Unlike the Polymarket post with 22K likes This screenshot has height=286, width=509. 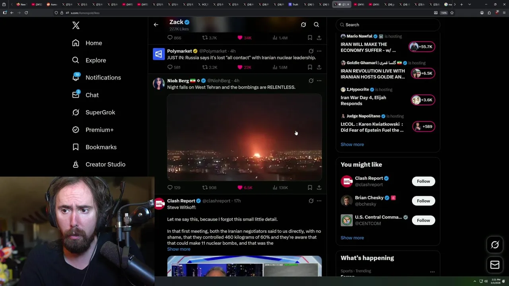[240, 67]
